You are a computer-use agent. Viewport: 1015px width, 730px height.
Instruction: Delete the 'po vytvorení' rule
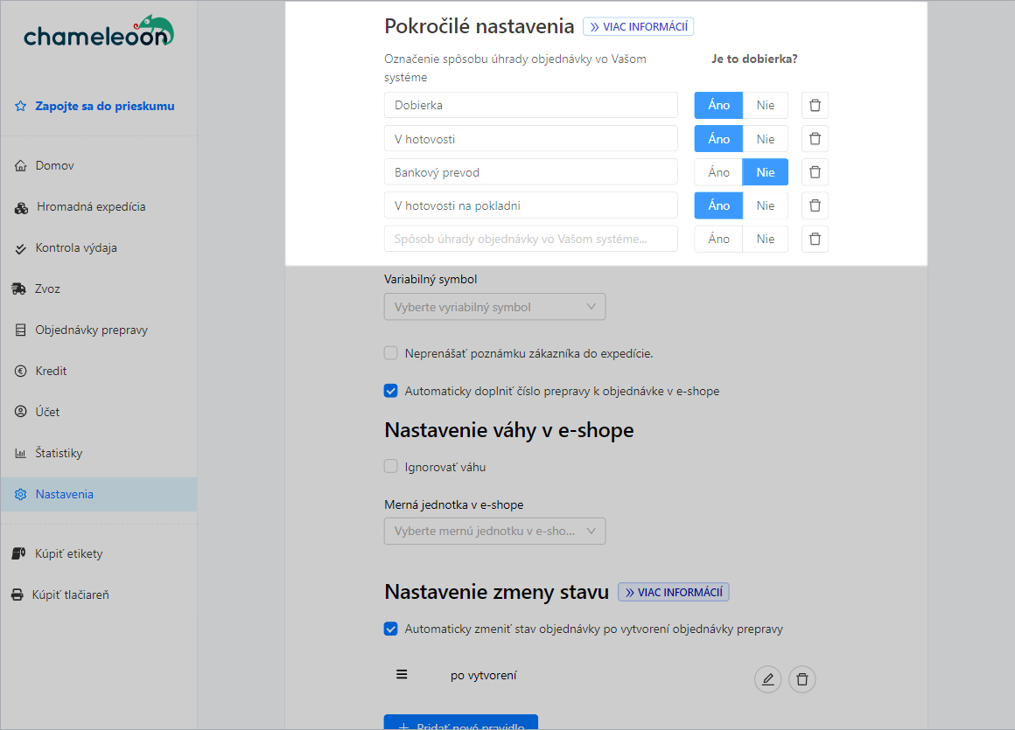801,679
